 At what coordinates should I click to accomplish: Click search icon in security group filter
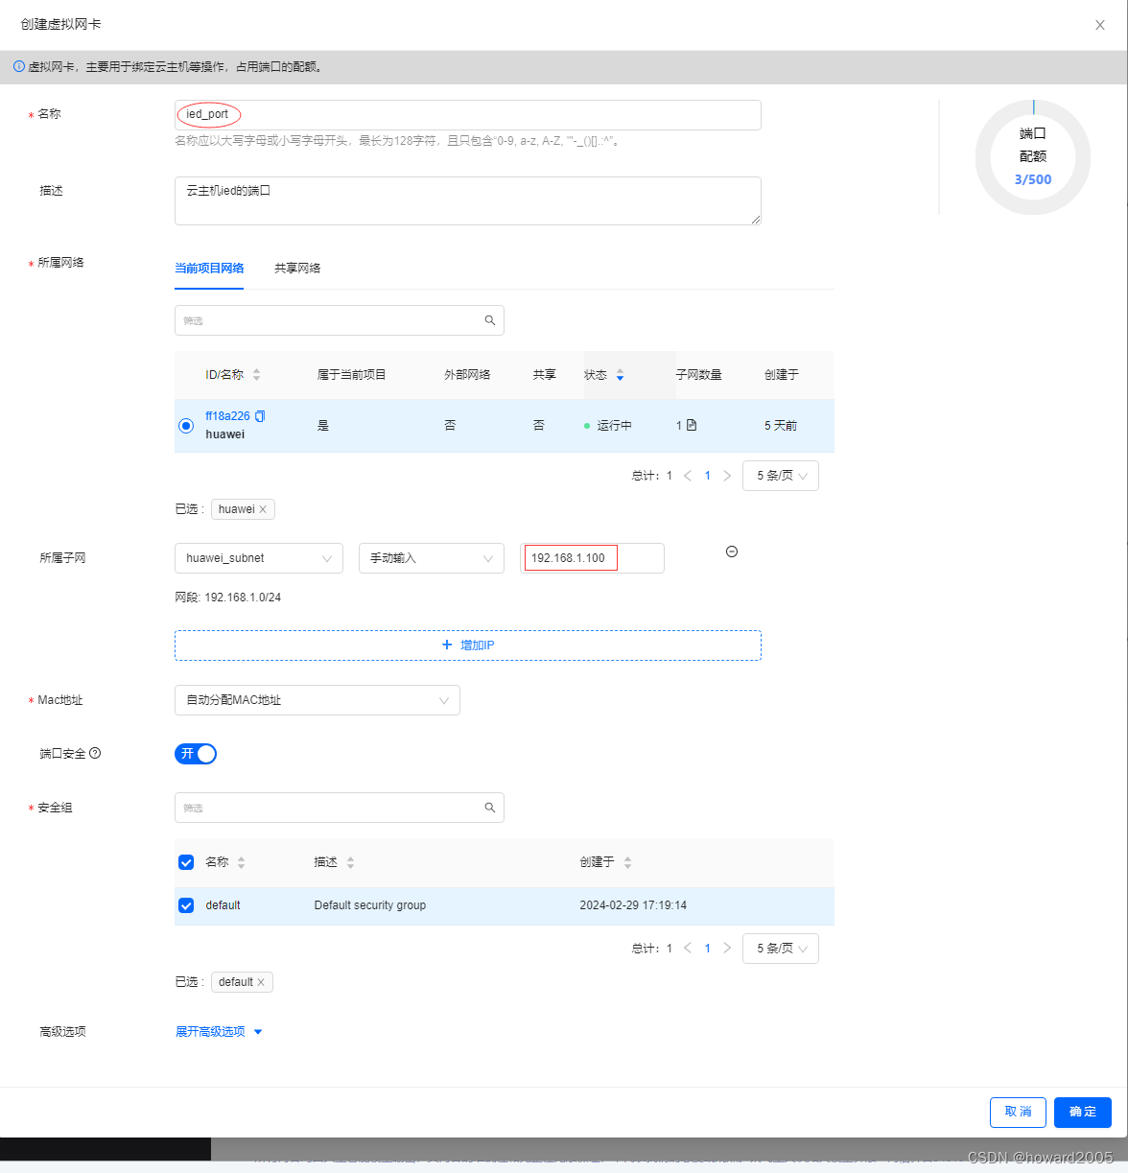489,808
